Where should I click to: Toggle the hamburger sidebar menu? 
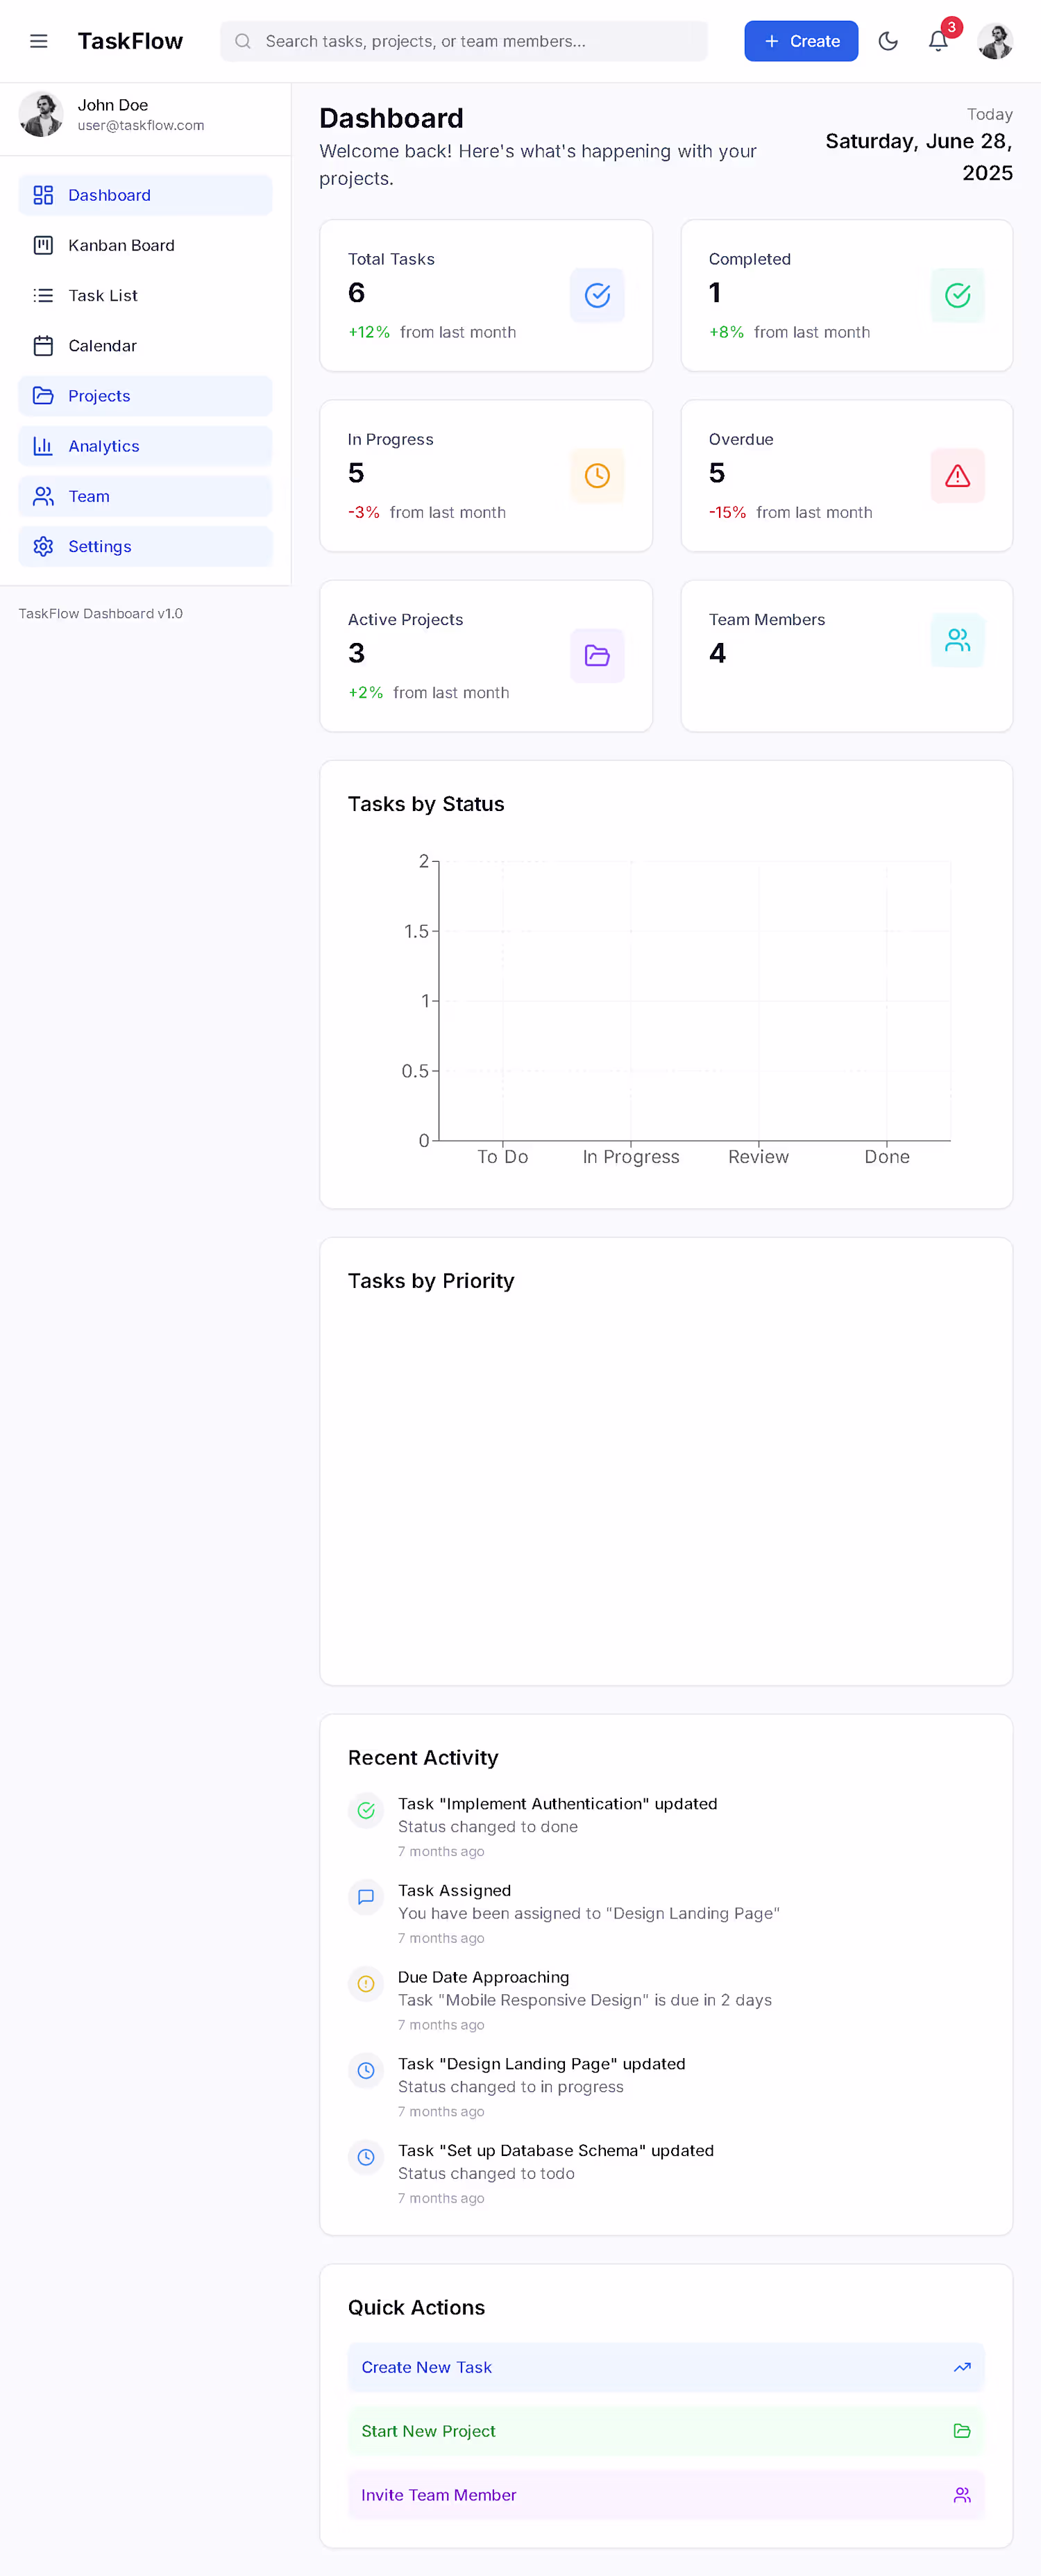click(x=39, y=41)
